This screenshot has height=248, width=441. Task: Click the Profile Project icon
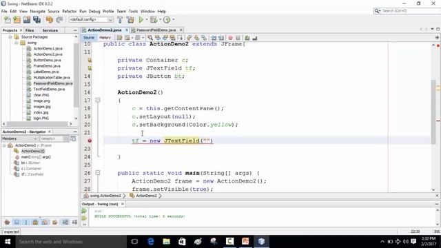(x=167, y=20)
